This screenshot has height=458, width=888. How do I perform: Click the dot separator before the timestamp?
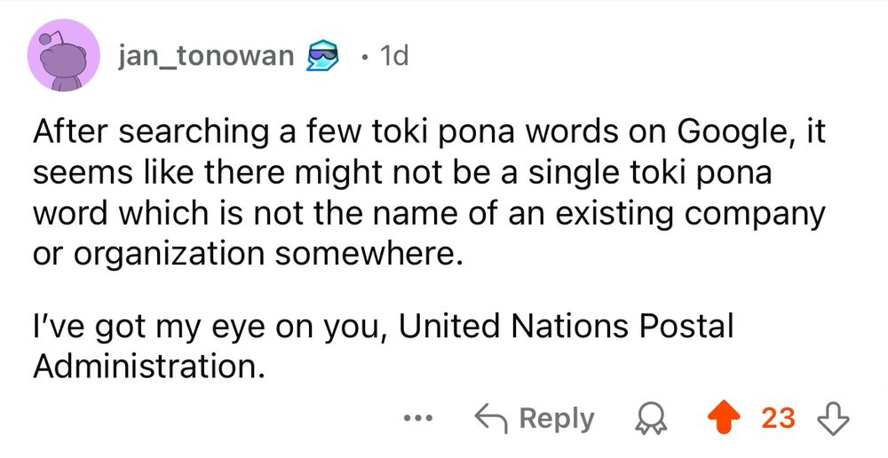click(x=364, y=59)
